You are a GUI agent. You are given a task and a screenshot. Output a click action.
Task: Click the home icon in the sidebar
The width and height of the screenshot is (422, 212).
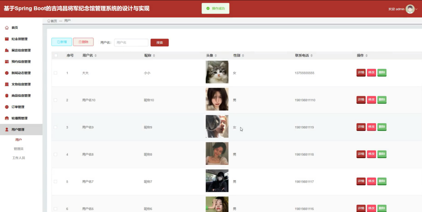pyautogui.click(x=7, y=28)
